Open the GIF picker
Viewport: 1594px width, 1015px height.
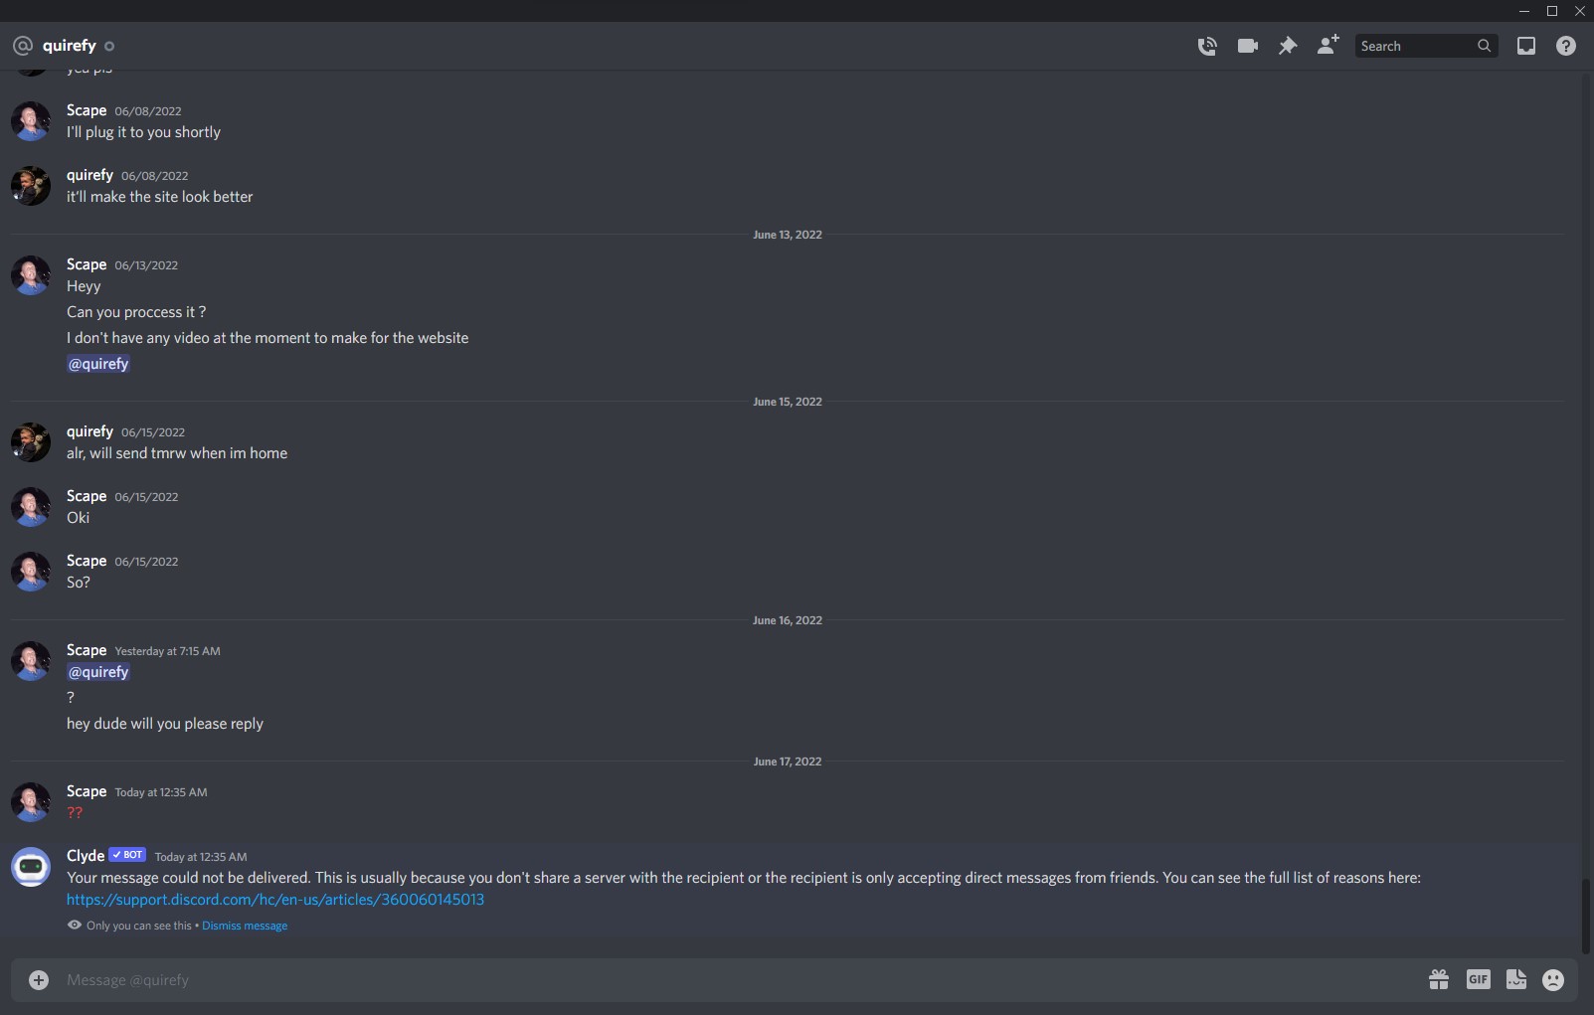tap(1479, 980)
